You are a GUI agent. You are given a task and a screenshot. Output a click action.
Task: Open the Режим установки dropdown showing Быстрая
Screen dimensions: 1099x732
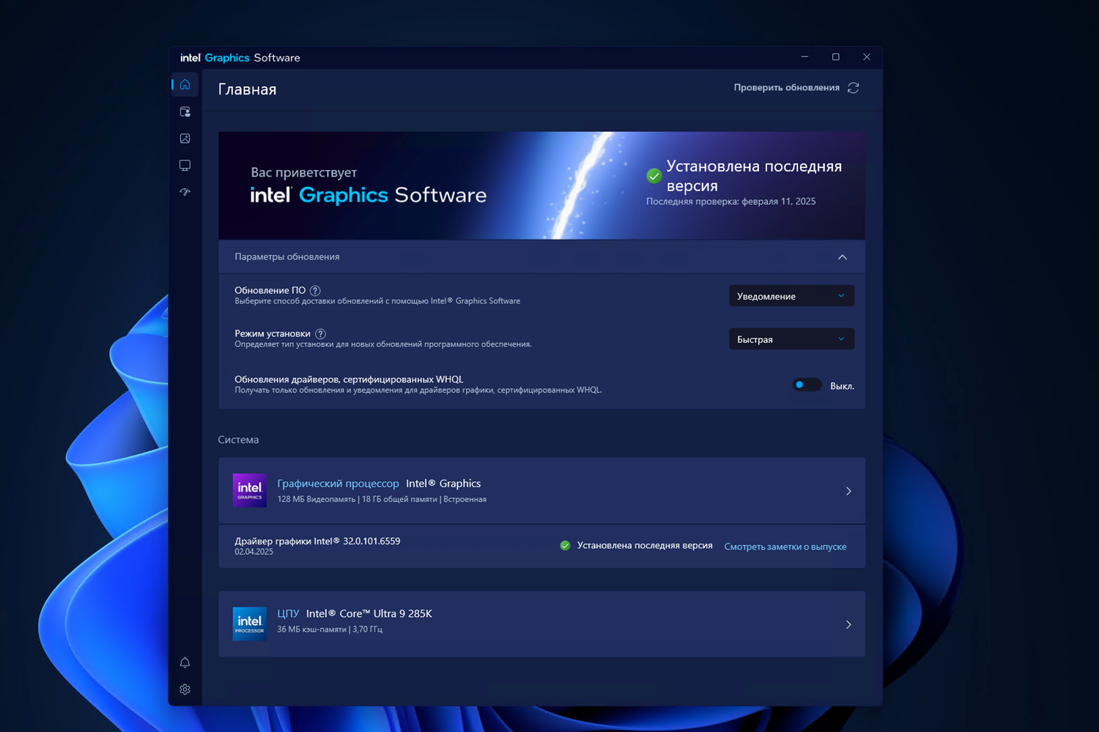tap(791, 339)
